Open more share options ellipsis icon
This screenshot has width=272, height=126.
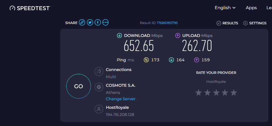(x=105, y=22)
